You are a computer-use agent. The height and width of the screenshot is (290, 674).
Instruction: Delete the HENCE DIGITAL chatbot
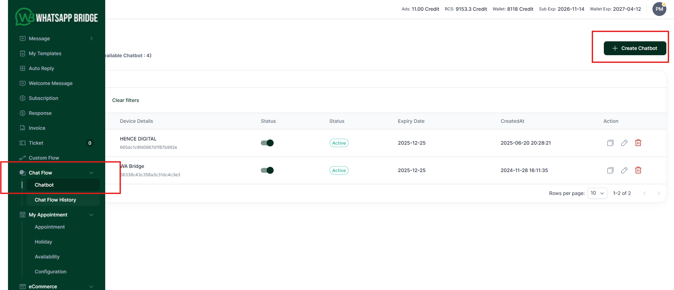point(638,143)
